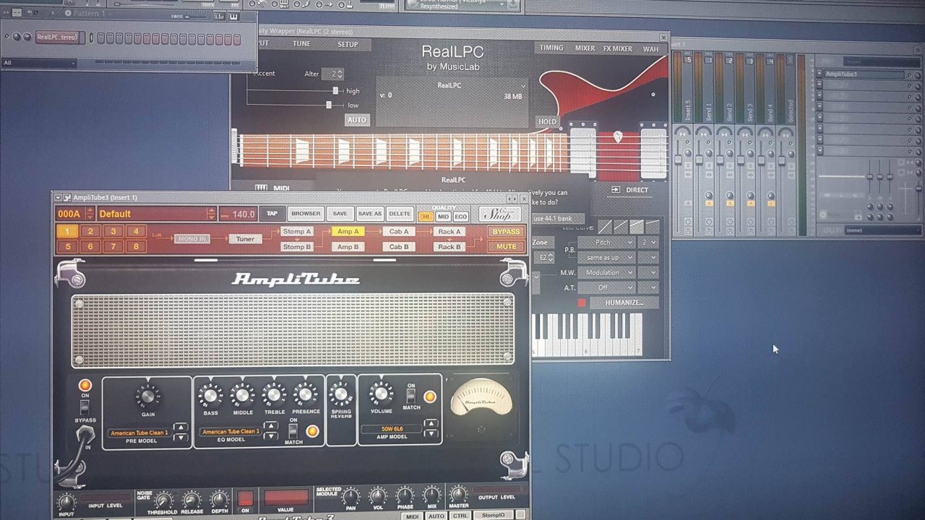The width and height of the screenshot is (925, 520).
Task: Click the MIDI keyboard icon in RealLPC
Action: 261,188
